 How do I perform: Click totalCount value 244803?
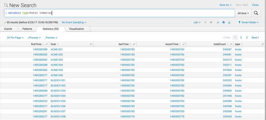(x=227, y=91)
